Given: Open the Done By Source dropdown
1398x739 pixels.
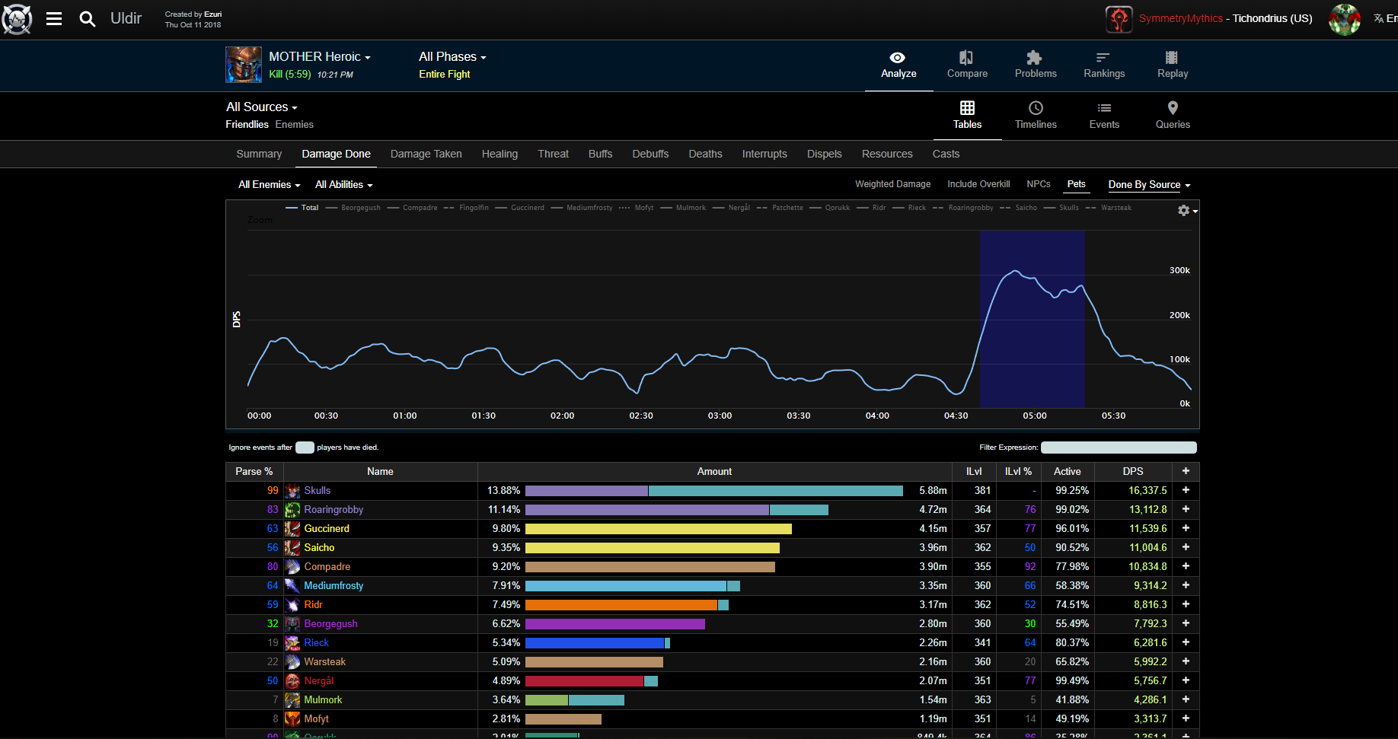Looking at the screenshot, I should click(x=1149, y=185).
